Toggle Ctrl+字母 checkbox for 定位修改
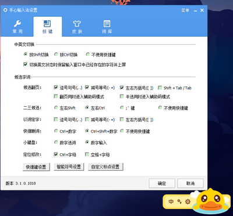The width and height of the screenshot is (233, 216). point(56,154)
